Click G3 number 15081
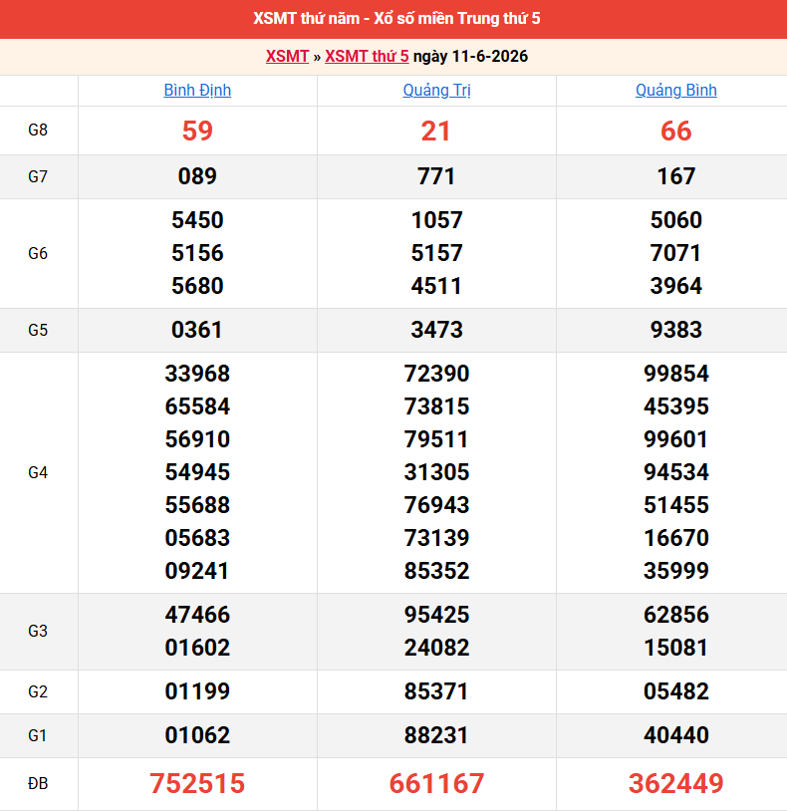787x811 pixels. 675,648
